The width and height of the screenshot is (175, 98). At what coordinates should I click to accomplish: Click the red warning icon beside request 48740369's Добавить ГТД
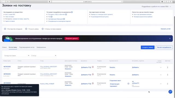93,67
